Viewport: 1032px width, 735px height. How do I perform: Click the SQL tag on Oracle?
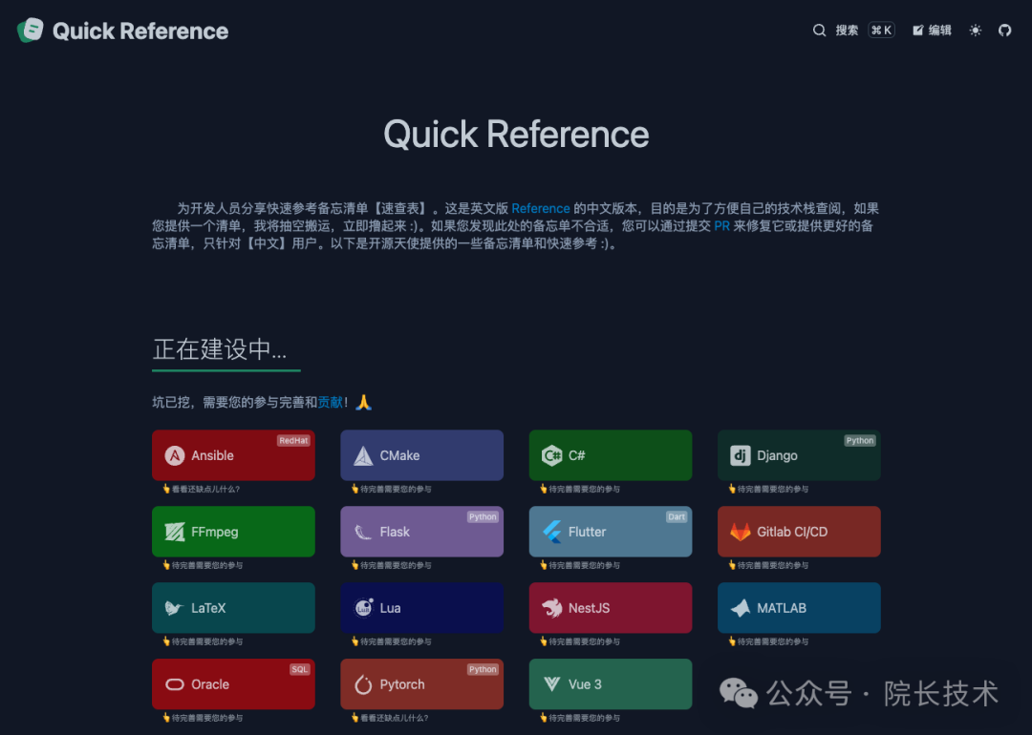point(299,669)
